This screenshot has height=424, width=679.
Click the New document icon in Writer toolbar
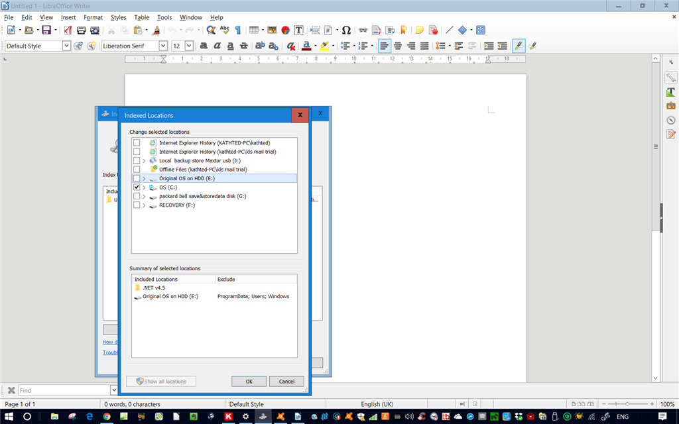[11, 30]
